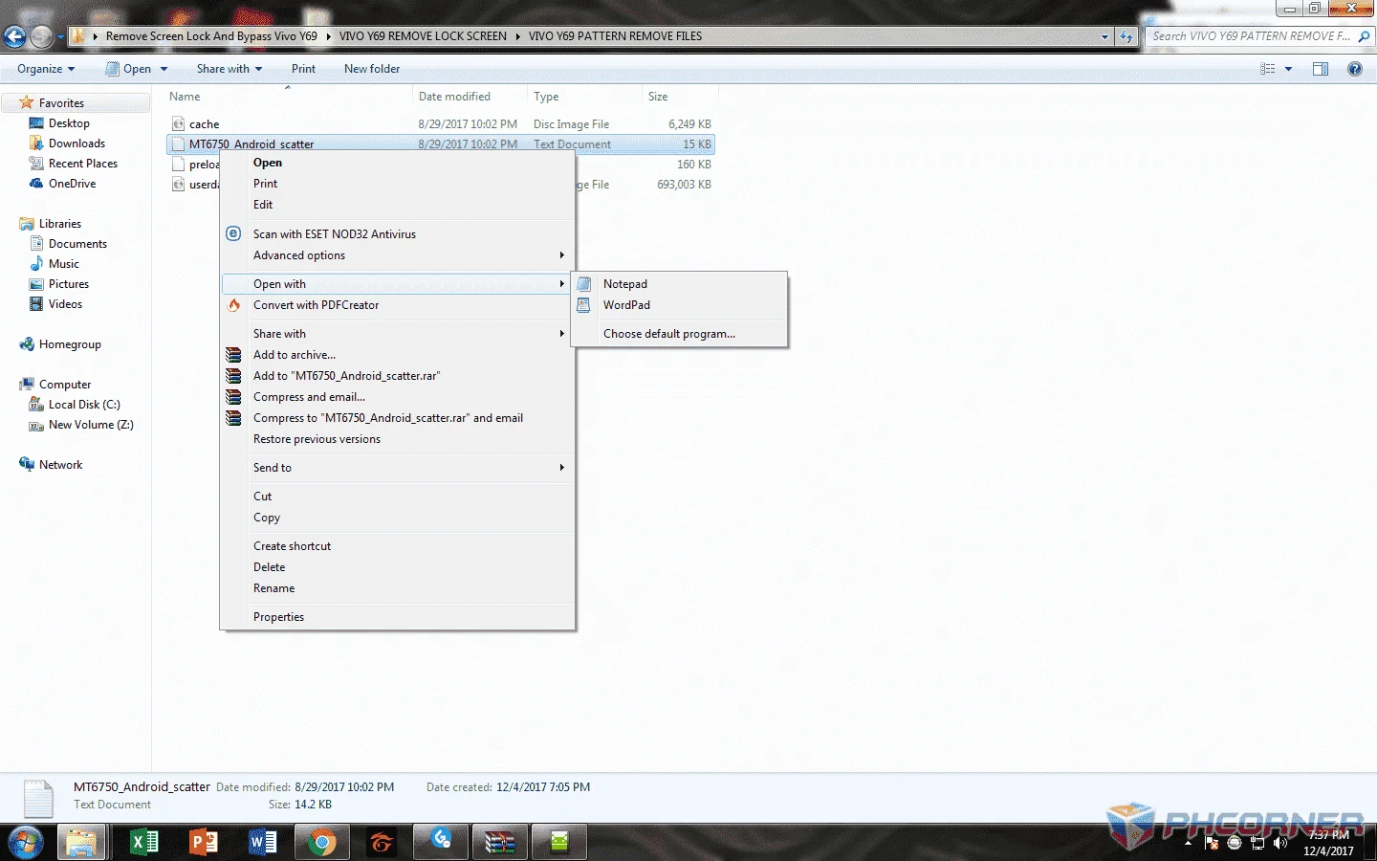The image size is (1377, 861).
Task: Click the New folder toolbar button
Action: [x=372, y=69]
